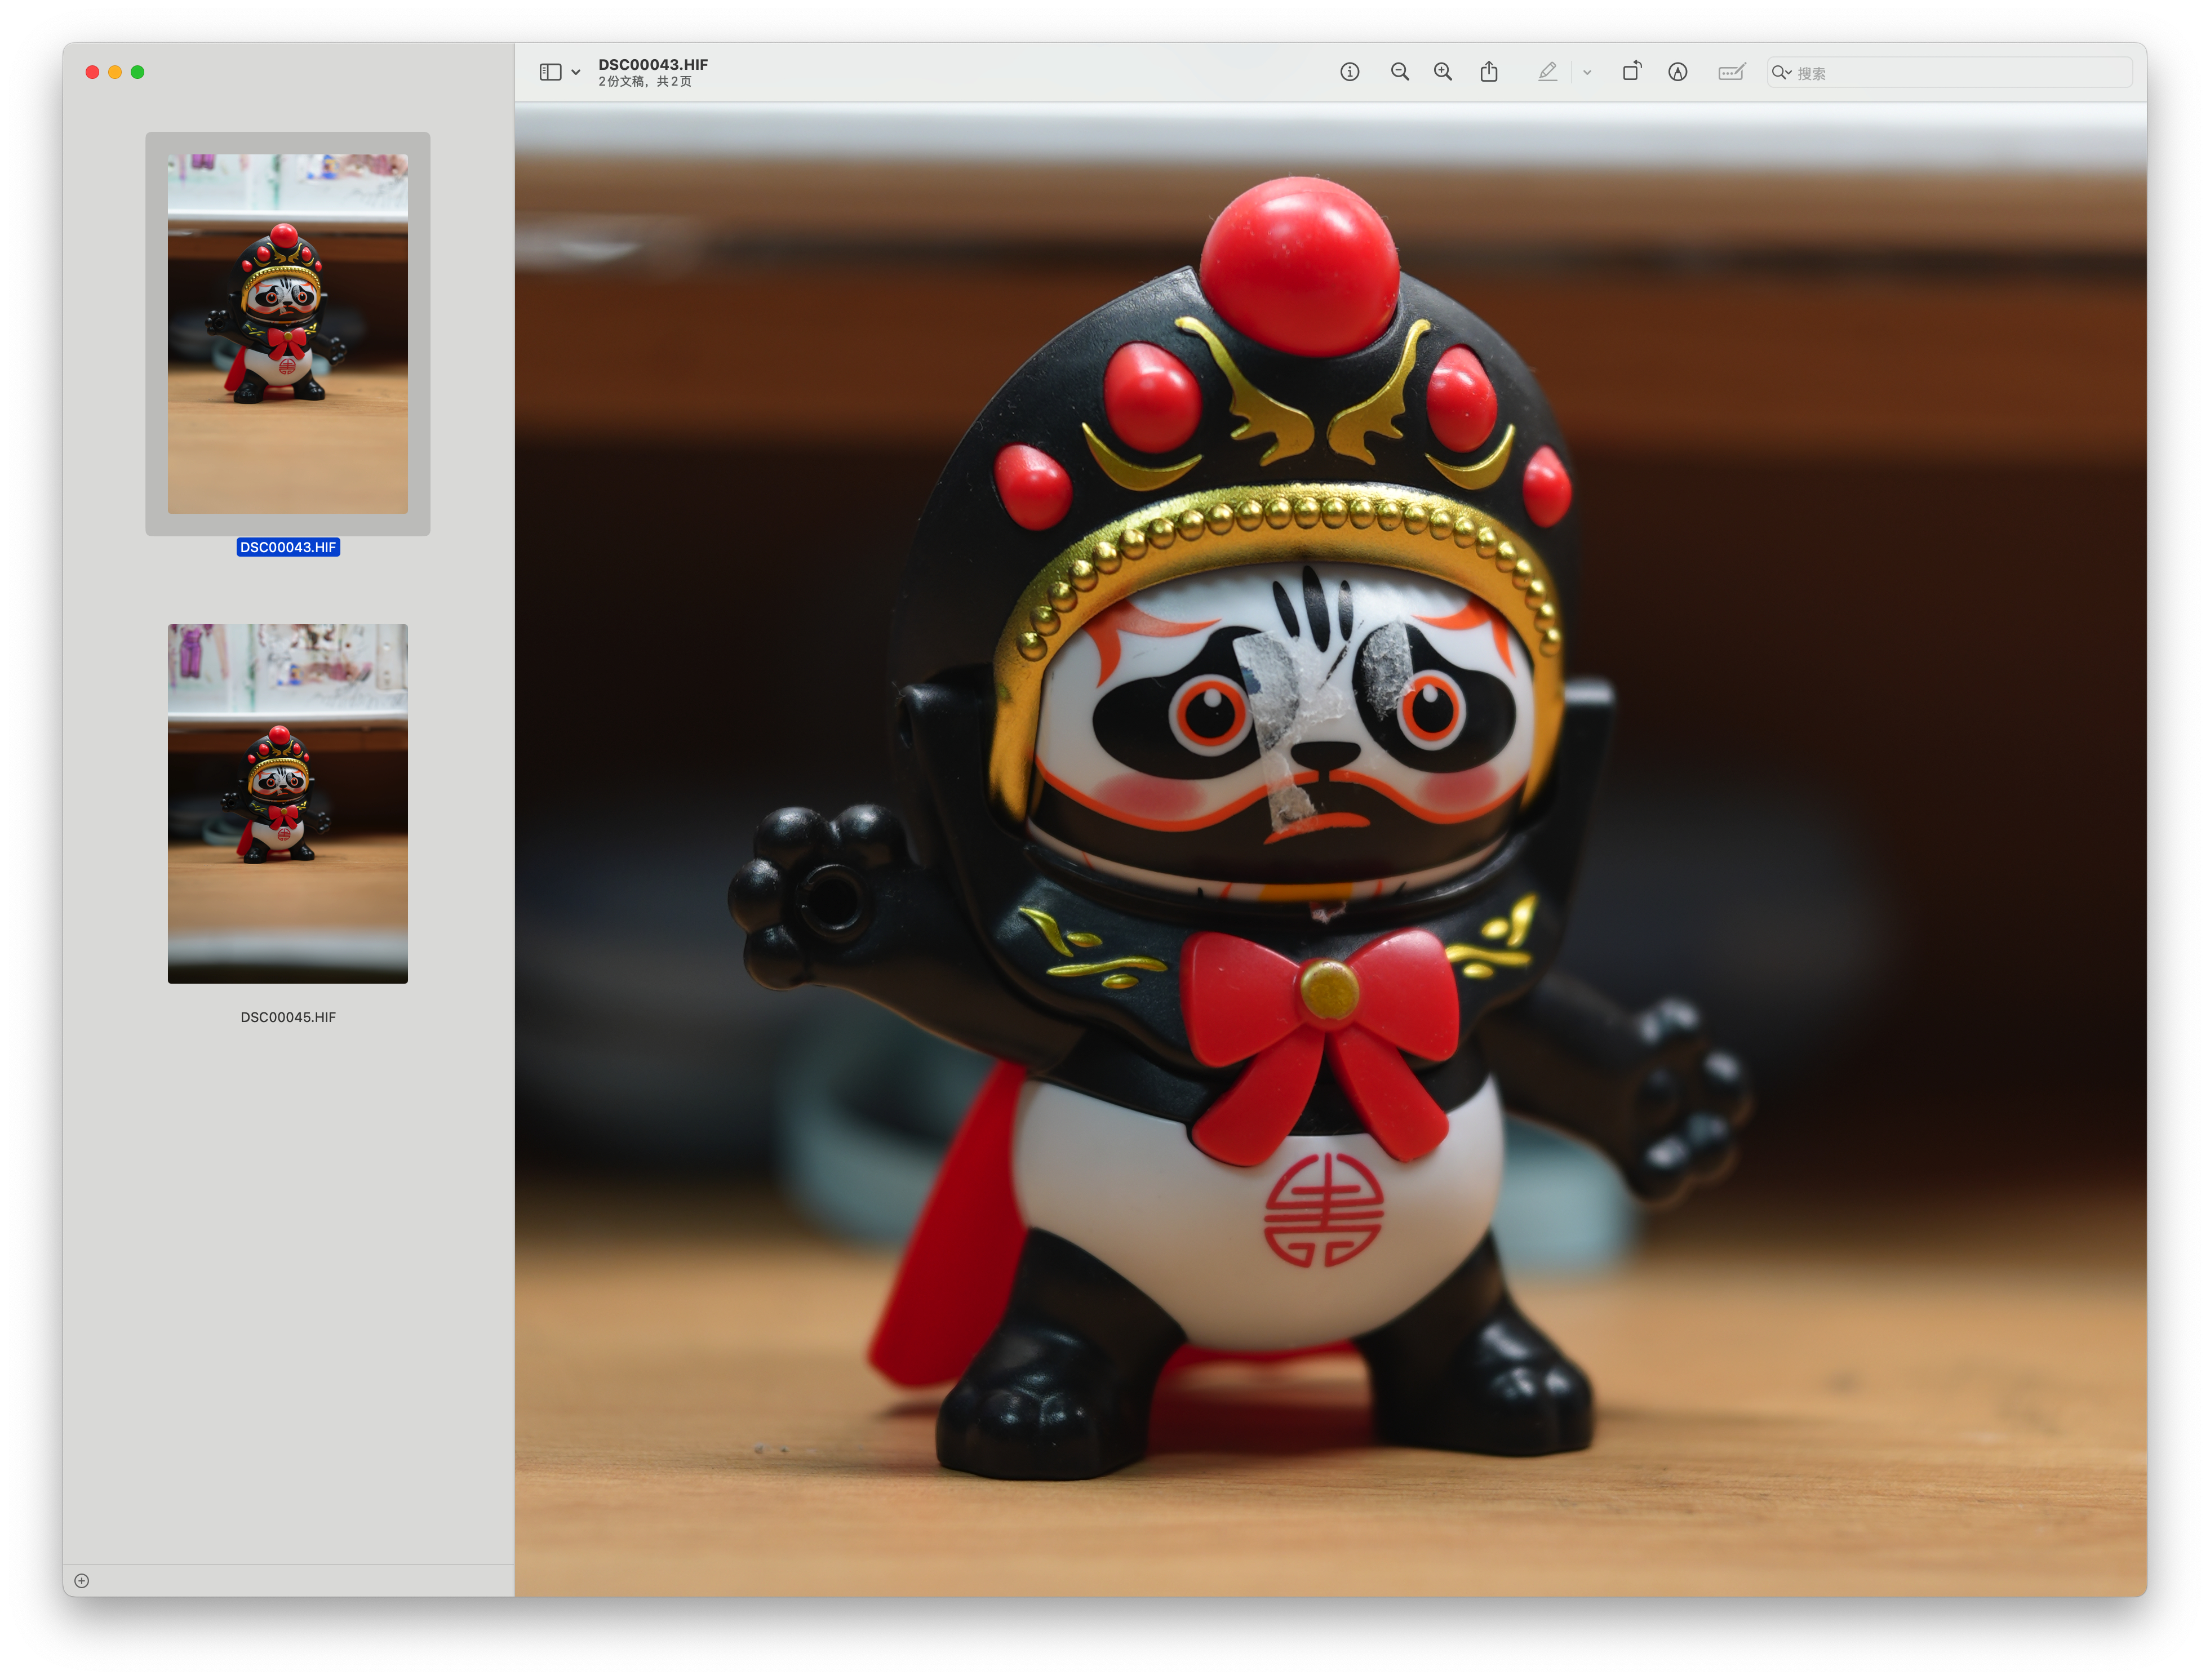2210x1680 pixels.
Task: Expand highlight pen options chevron
Action: coord(1586,72)
